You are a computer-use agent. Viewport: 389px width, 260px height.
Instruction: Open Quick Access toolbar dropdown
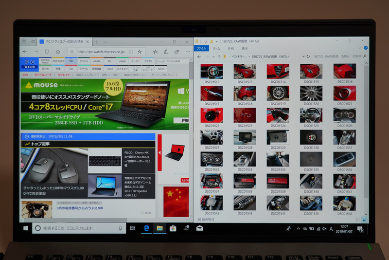pos(216,41)
